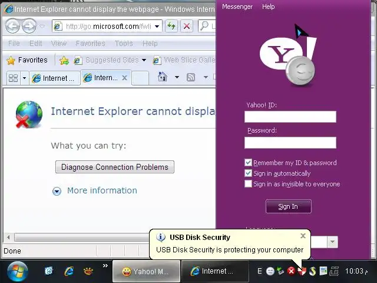The width and height of the screenshot is (377, 283).
Task: Open the Messenger menu
Action: (x=237, y=6)
